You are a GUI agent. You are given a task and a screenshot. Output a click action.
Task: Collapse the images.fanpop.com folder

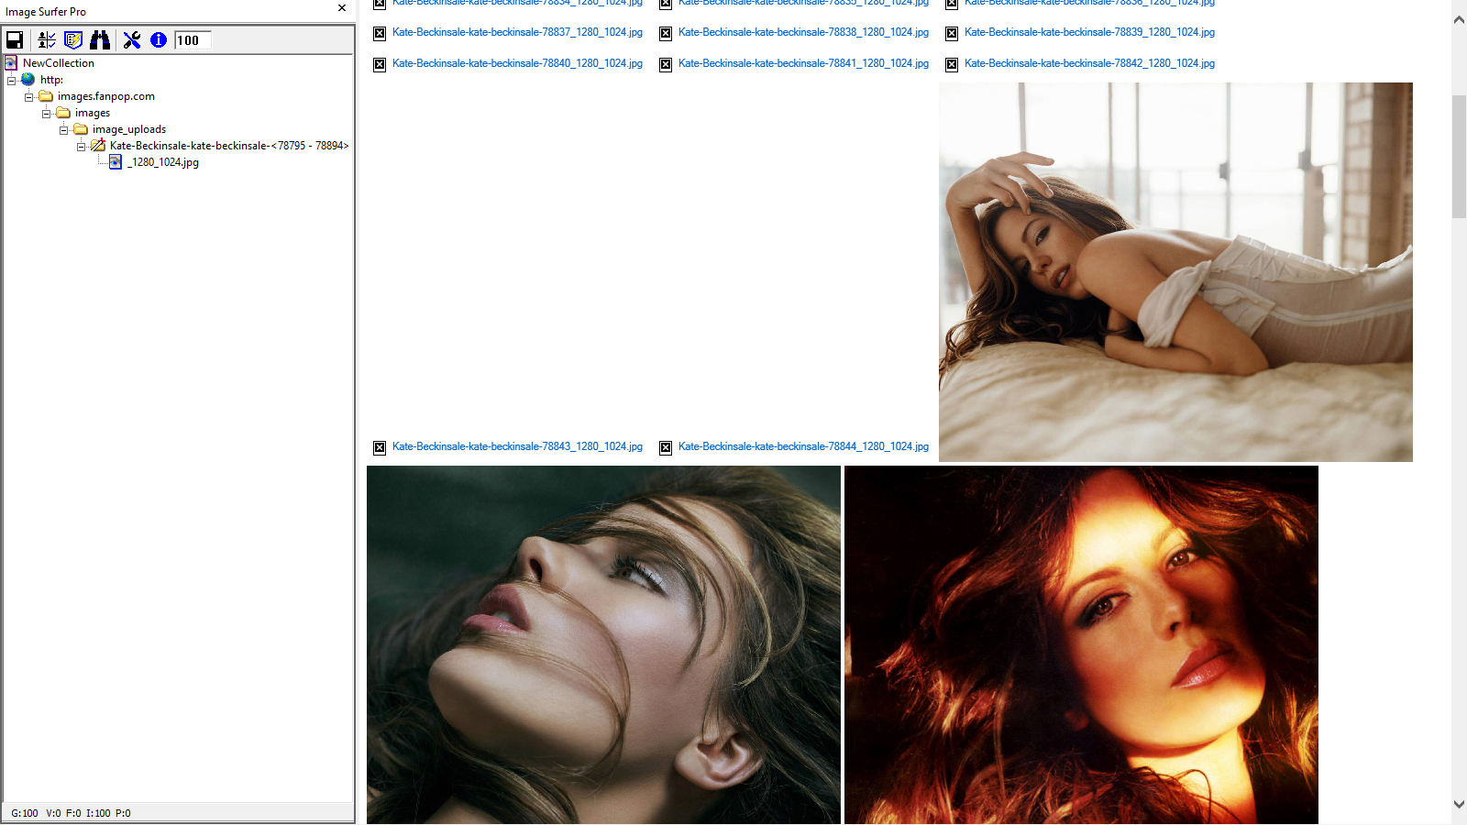point(29,97)
